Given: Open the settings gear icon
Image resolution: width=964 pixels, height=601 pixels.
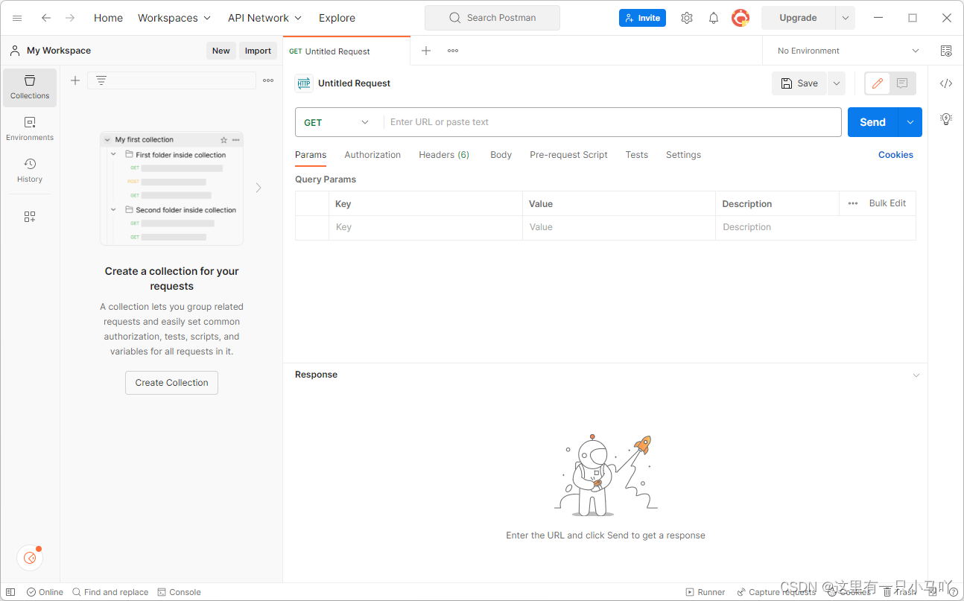Looking at the screenshot, I should click(x=687, y=18).
